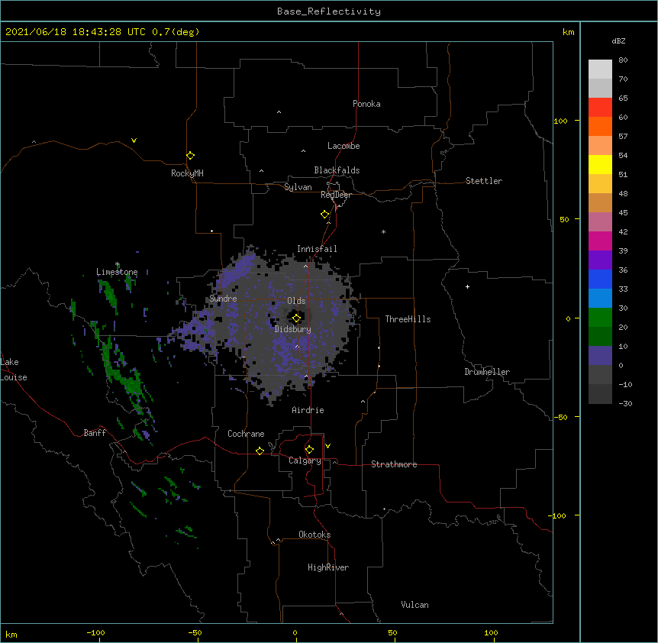Select the Stettler label
The width and height of the screenshot is (658, 643).
click(x=484, y=181)
